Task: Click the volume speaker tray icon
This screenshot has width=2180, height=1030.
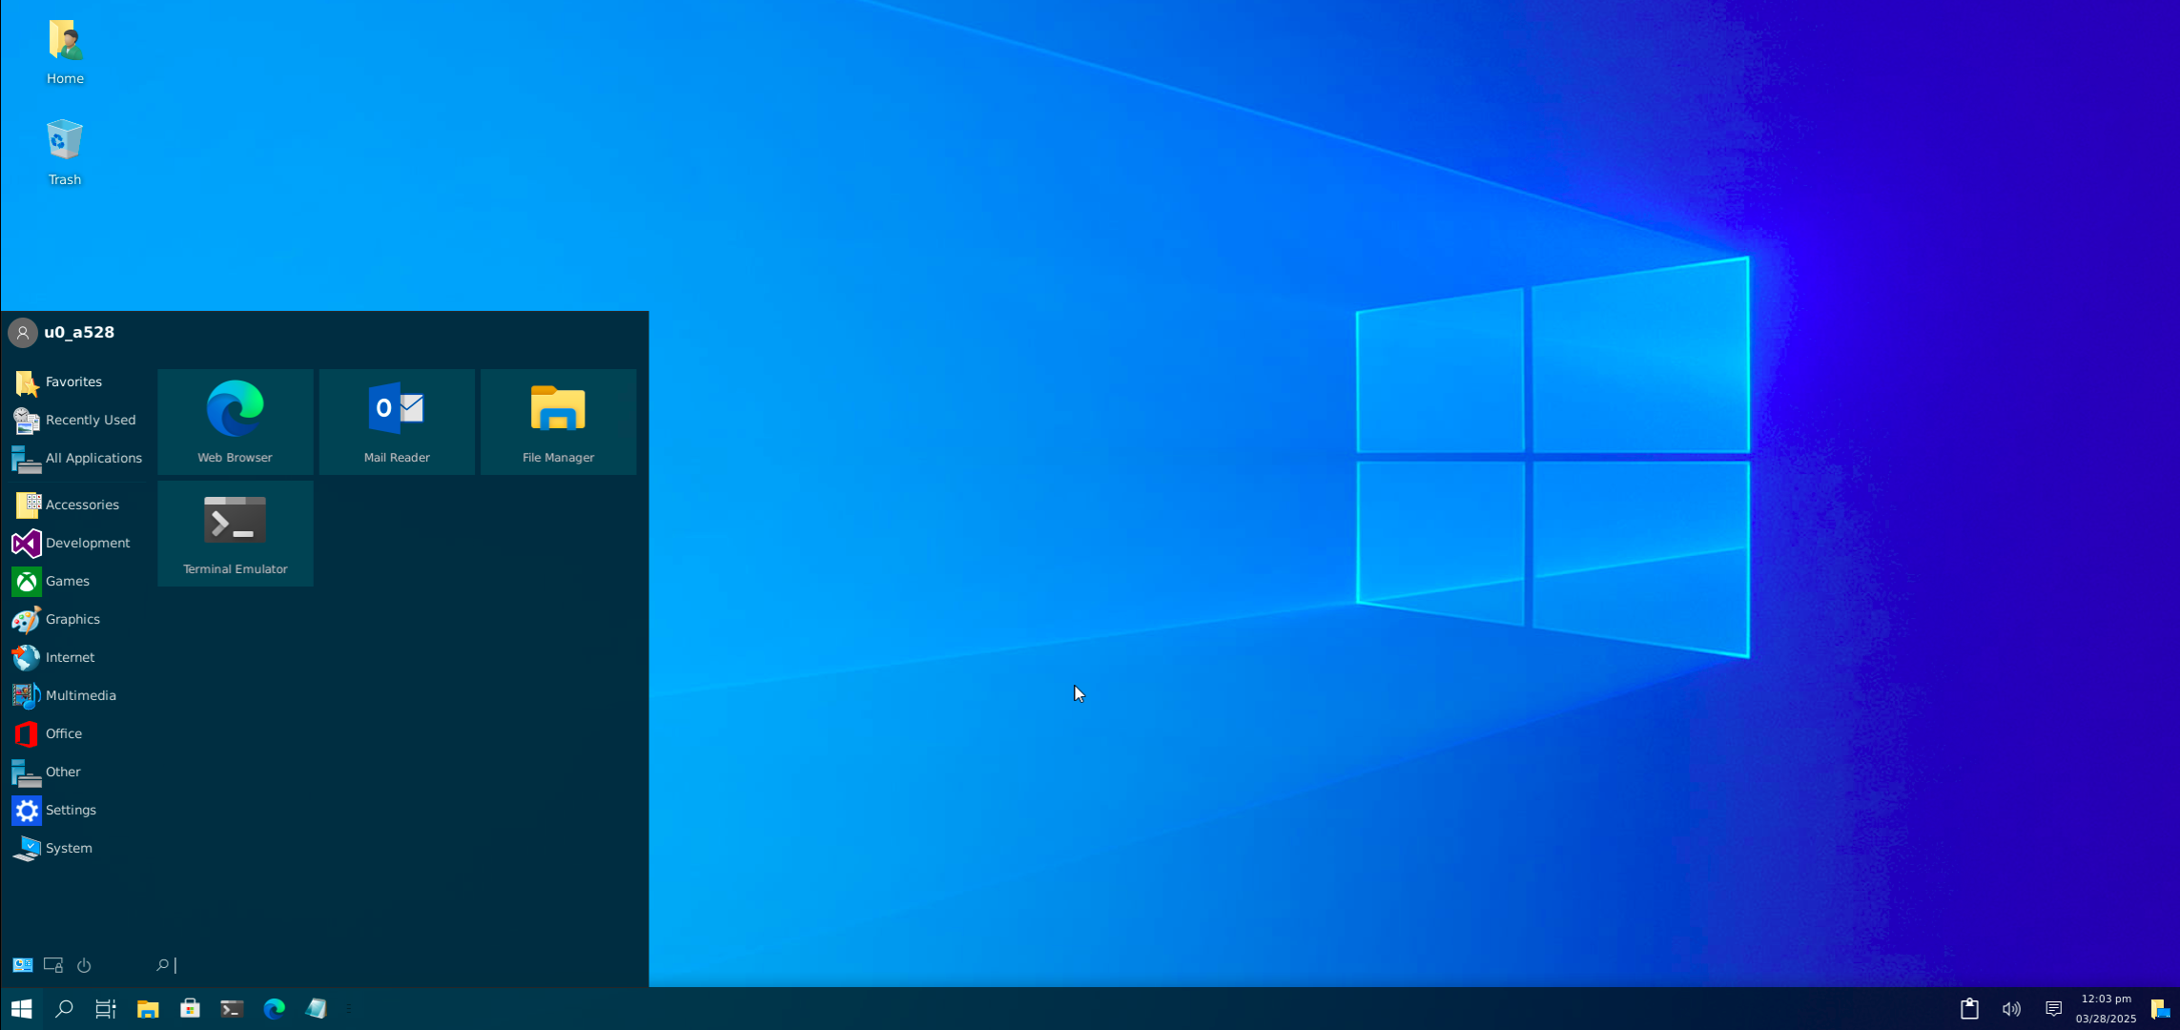Action: (x=2011, y=1009)
